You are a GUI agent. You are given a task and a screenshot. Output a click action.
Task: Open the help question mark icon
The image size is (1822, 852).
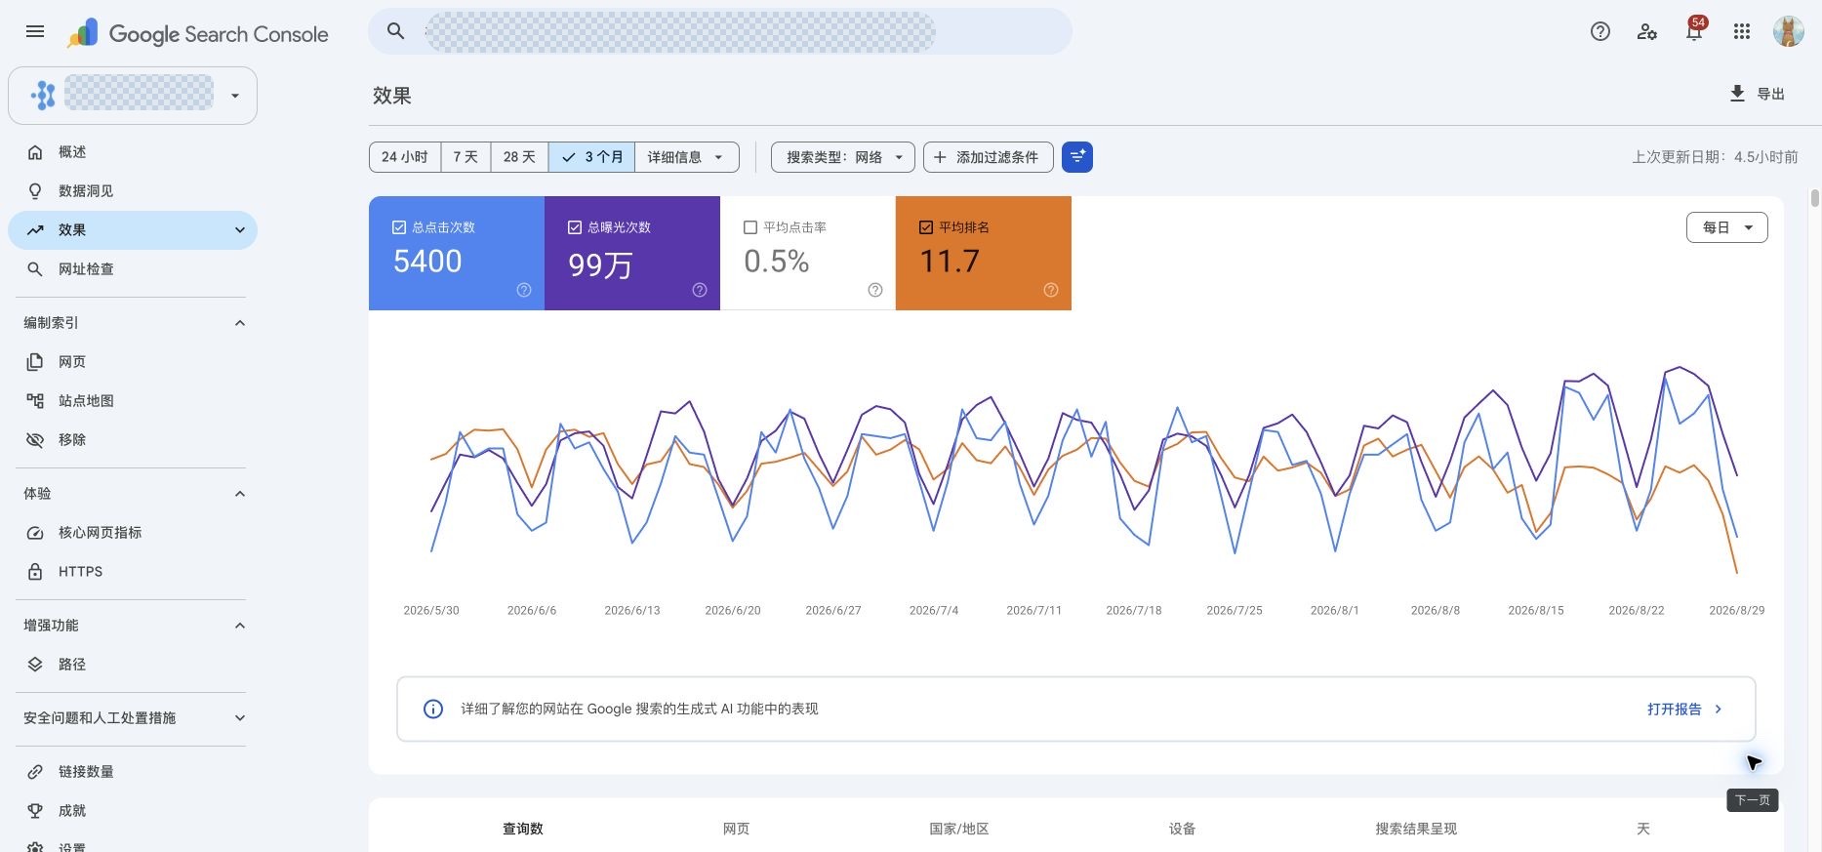(x=1599, y=31)
